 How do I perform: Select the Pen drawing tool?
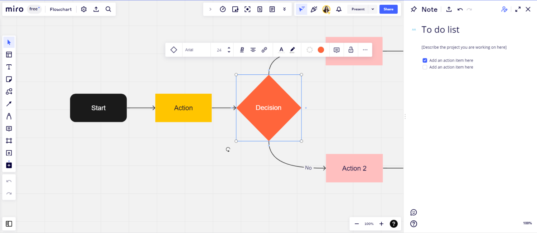tap(9, 116)
